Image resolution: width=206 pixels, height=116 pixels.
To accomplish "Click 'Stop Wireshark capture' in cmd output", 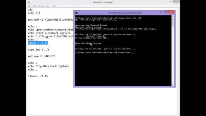I will click(88, 43).
